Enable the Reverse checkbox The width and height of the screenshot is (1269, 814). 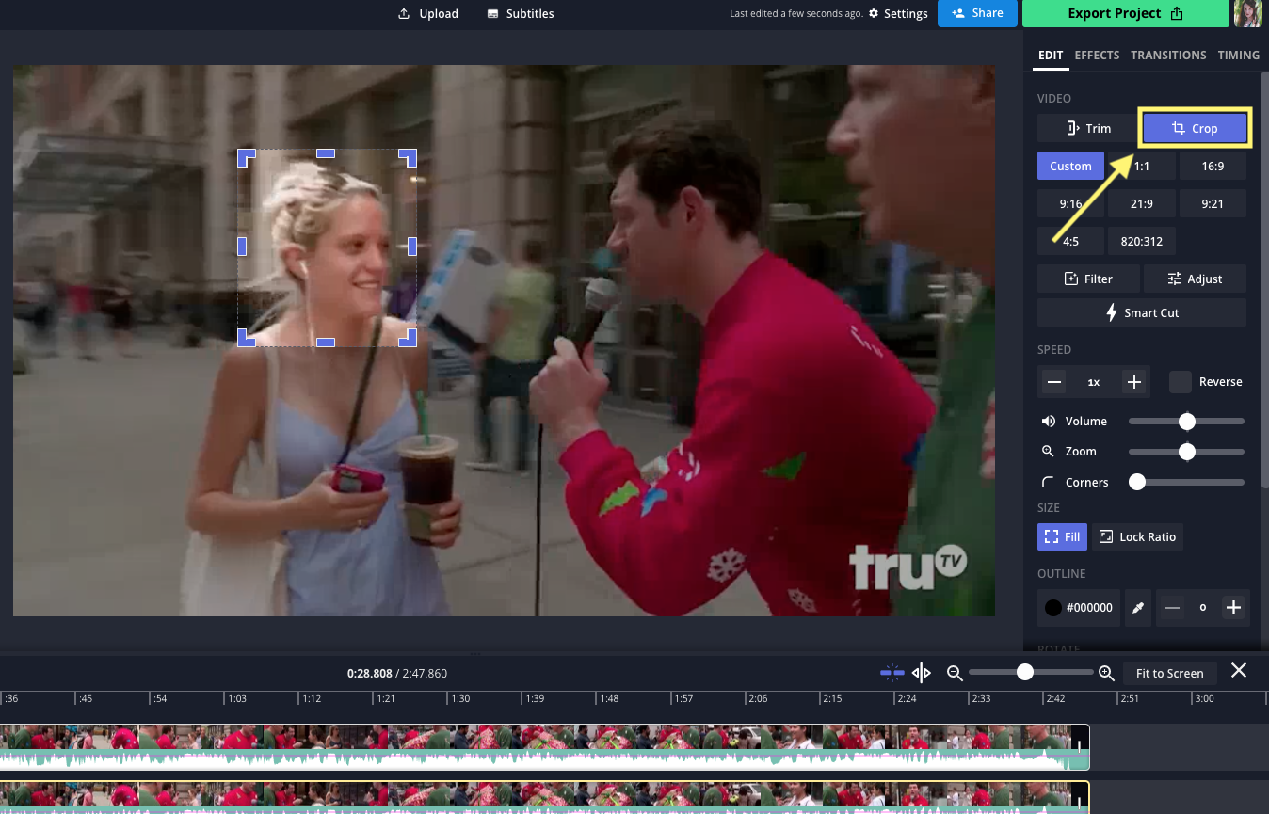point(1181,382)
